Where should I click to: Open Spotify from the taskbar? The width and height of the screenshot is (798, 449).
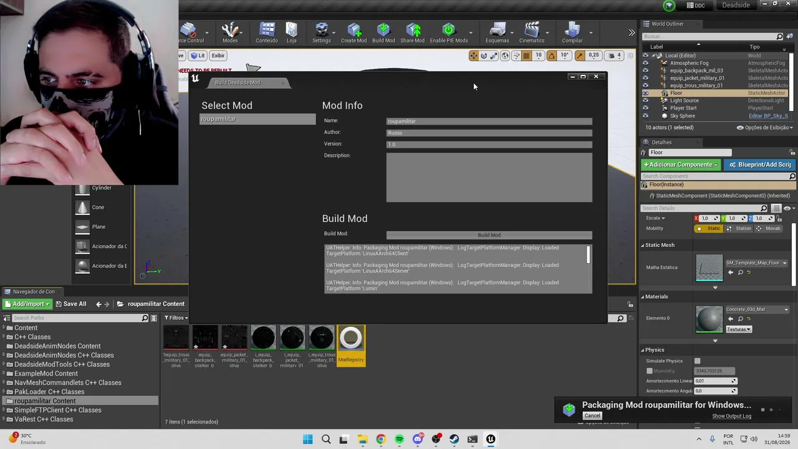pos(399,439)
